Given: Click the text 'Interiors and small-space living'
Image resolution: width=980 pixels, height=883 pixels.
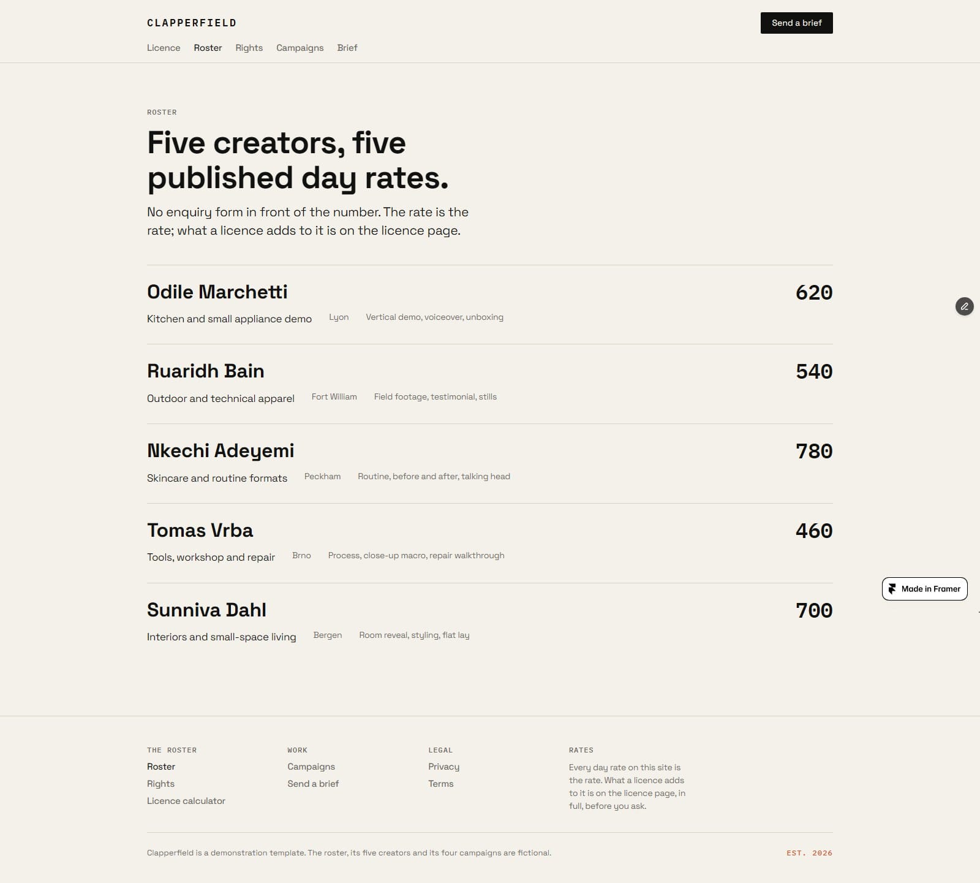Looking at the screenshot, I should (x=222, y=637).
